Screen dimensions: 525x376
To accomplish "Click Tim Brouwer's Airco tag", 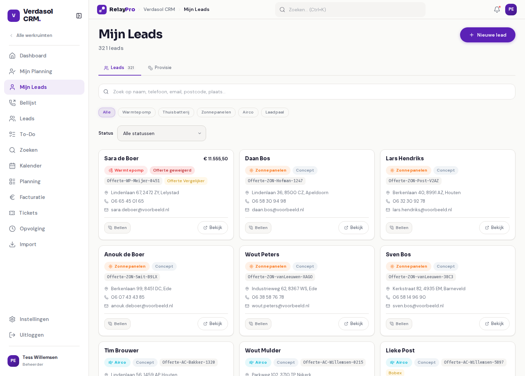I will tap(117, 362).
